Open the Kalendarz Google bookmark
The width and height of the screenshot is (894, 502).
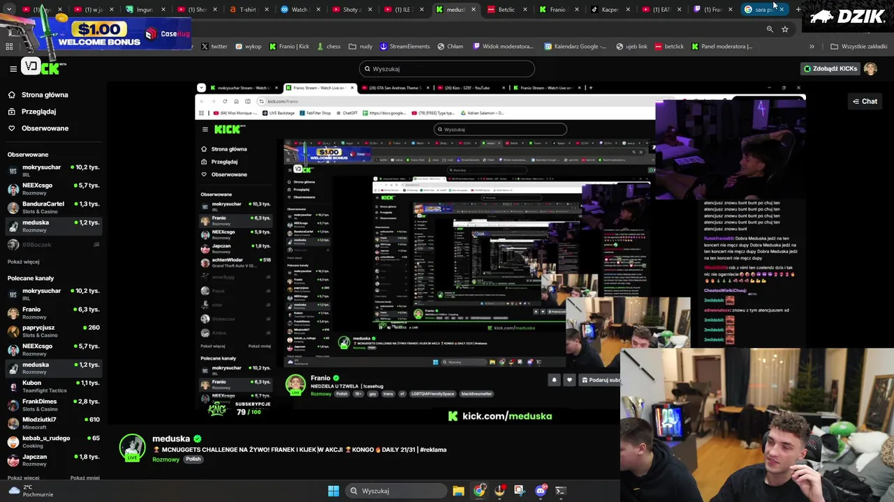(576, 46)
